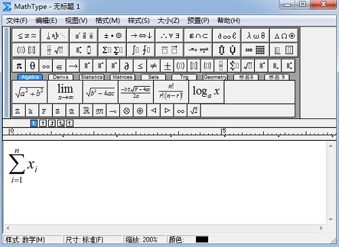The height and width of the screenshot is (247, 339).
Task: Insert summation template from small bar
Action: coord(235,66)
